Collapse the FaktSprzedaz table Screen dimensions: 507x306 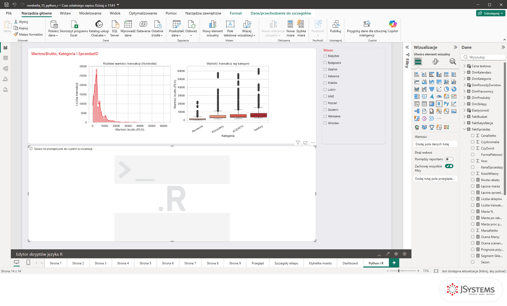point(464,129)
